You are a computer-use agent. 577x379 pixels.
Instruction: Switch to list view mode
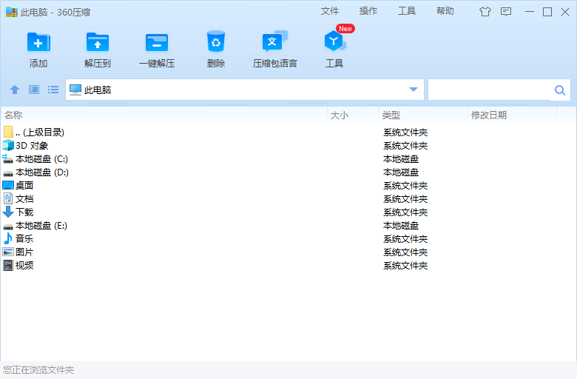pyautogui.click(x=53, y=90)
